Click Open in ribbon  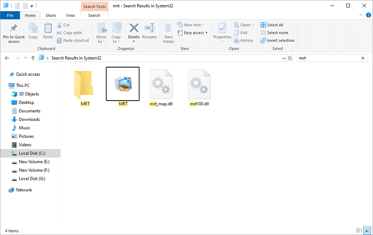244,25
